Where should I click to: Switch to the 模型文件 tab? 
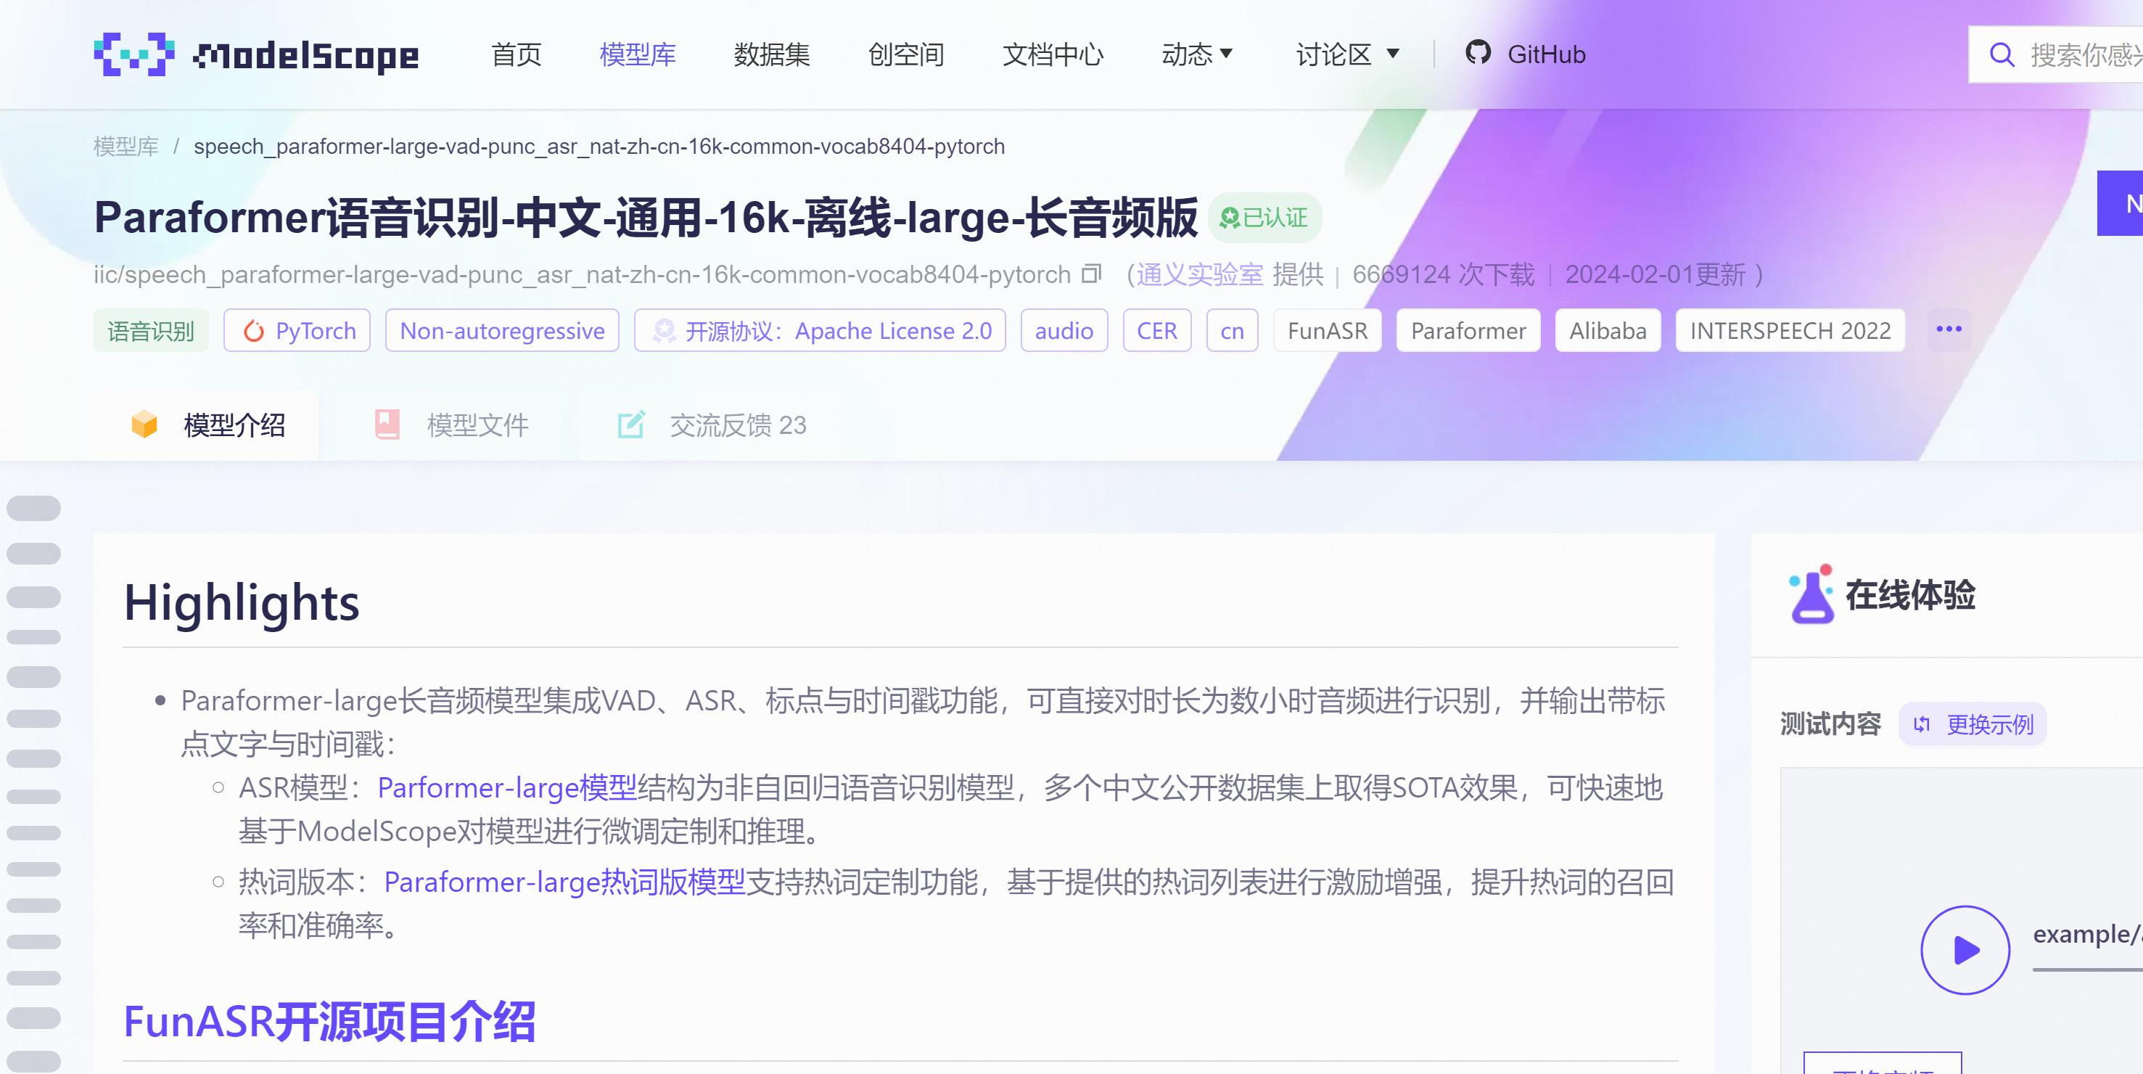coord(450,425)
